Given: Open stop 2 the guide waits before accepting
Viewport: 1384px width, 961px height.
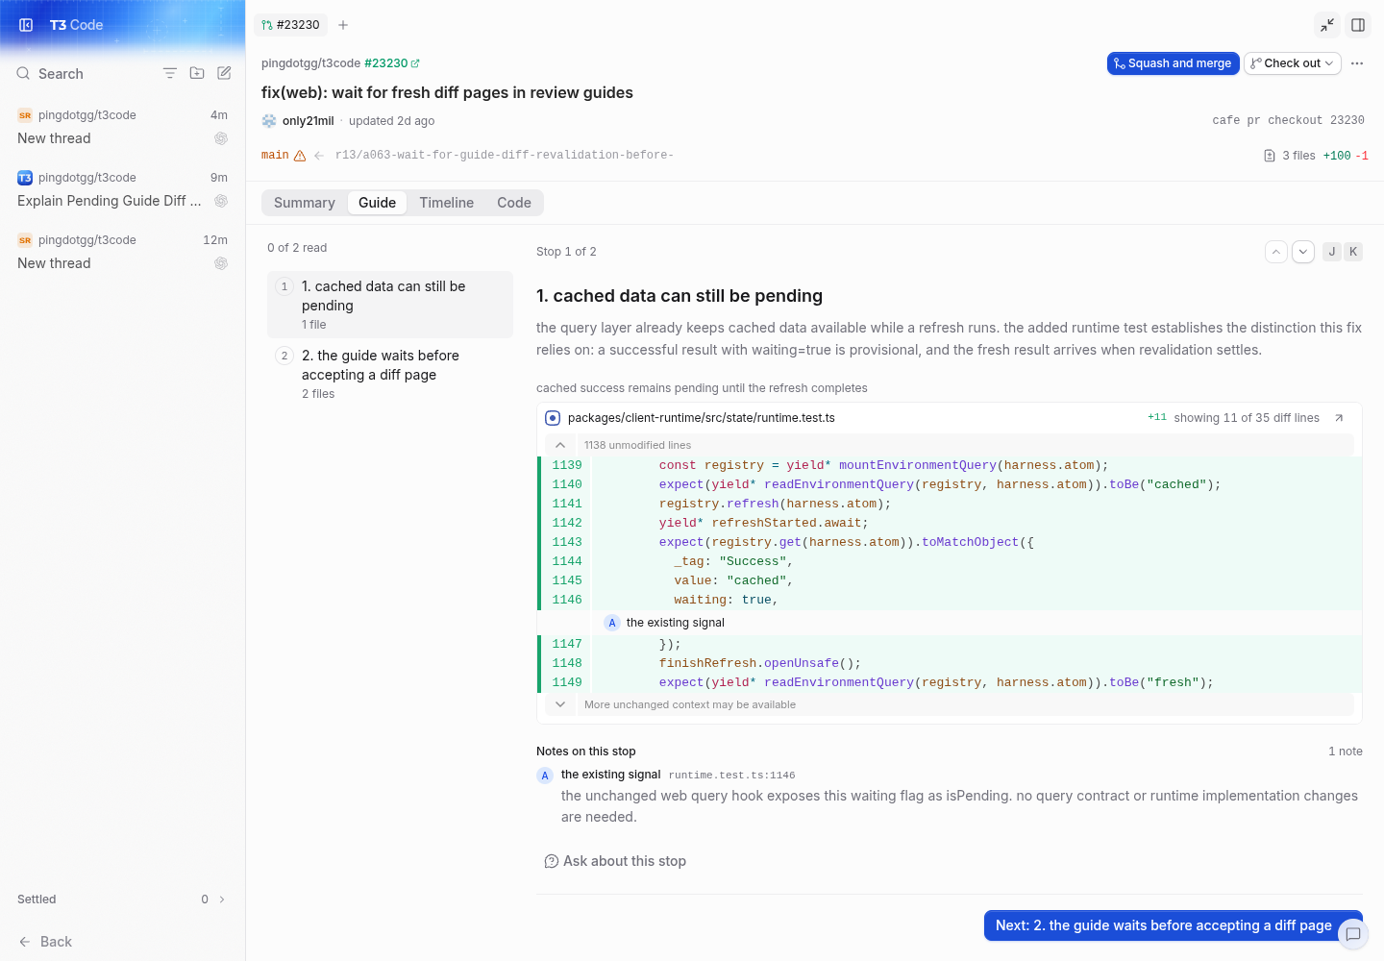Looking at the screenshot, I should pos(390,374).
